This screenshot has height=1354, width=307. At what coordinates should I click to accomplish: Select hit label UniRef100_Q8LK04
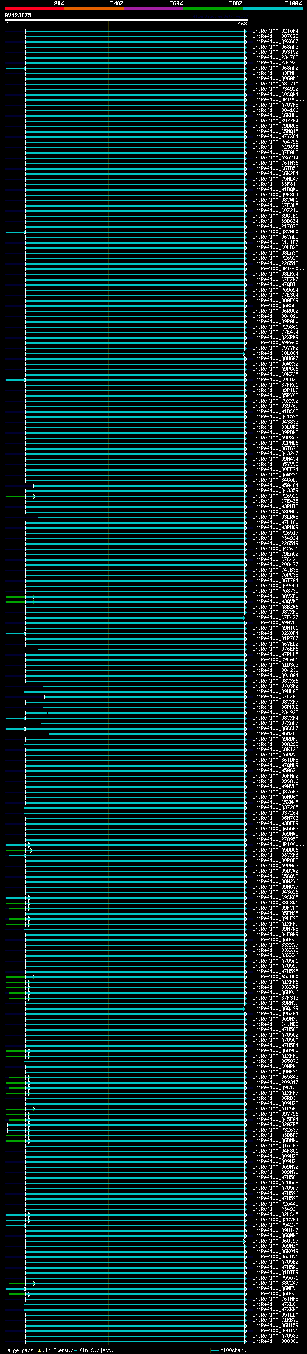pyautogui.click(x=275, y=274)
